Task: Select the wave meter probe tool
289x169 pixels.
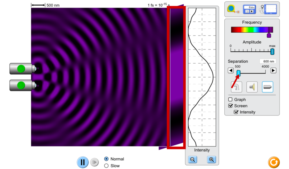Action: [x=268, y=9]
